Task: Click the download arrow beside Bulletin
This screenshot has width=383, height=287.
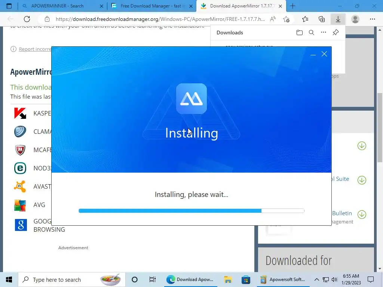Action: coord(362,215)
